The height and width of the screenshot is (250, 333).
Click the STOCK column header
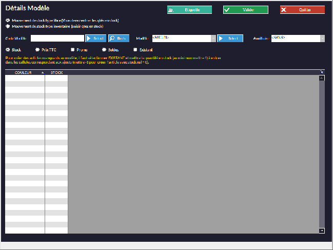point(56,73)
